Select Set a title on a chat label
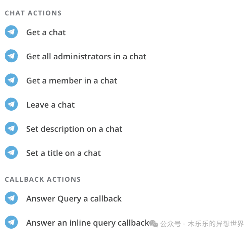252x234 pixels. (64, 153)
